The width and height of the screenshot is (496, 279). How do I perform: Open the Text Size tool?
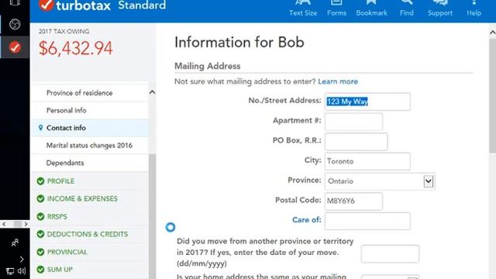click(x=303, y=9)
